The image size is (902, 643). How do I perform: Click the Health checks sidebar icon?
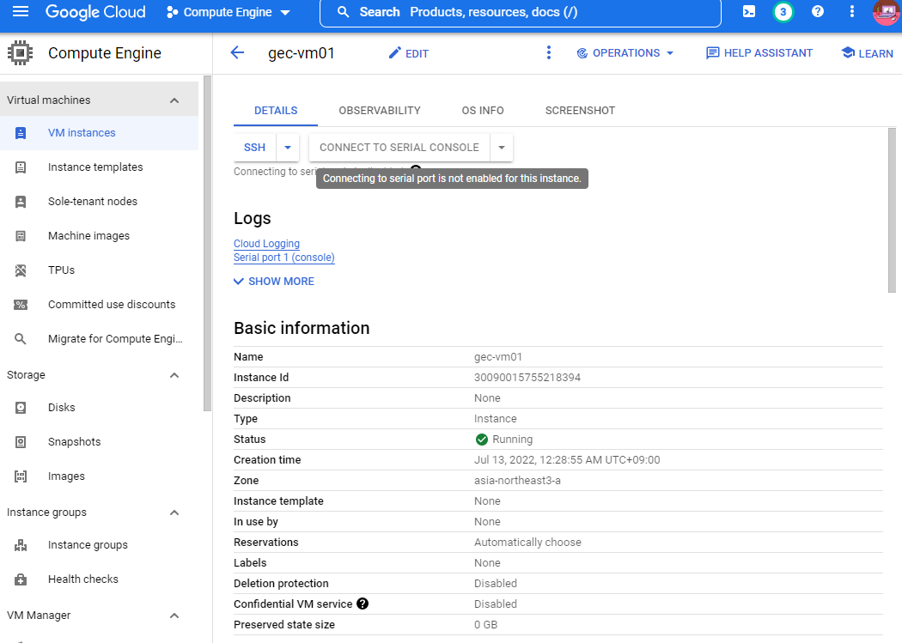[20, 579]
